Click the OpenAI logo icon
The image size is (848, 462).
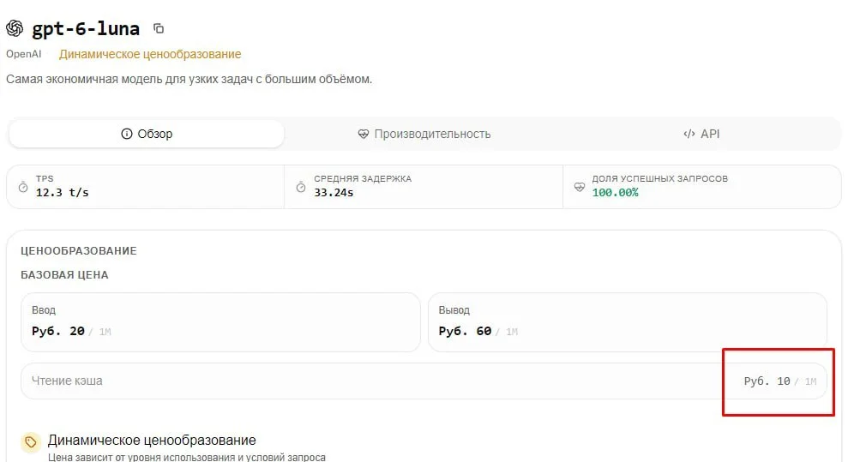tap(15, 28)
